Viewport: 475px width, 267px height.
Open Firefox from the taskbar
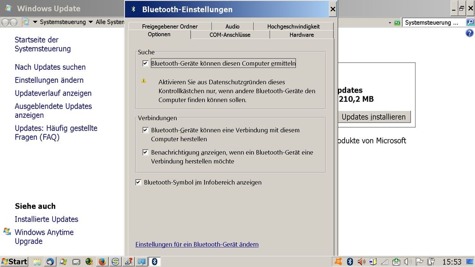(102, 261)
